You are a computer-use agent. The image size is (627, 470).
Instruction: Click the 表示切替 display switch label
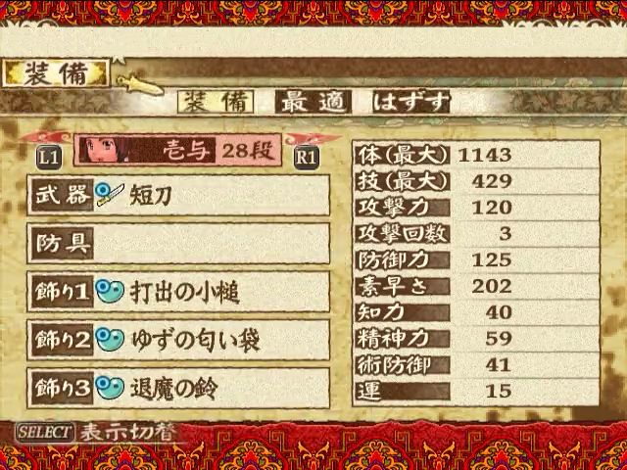pos(127,433)
